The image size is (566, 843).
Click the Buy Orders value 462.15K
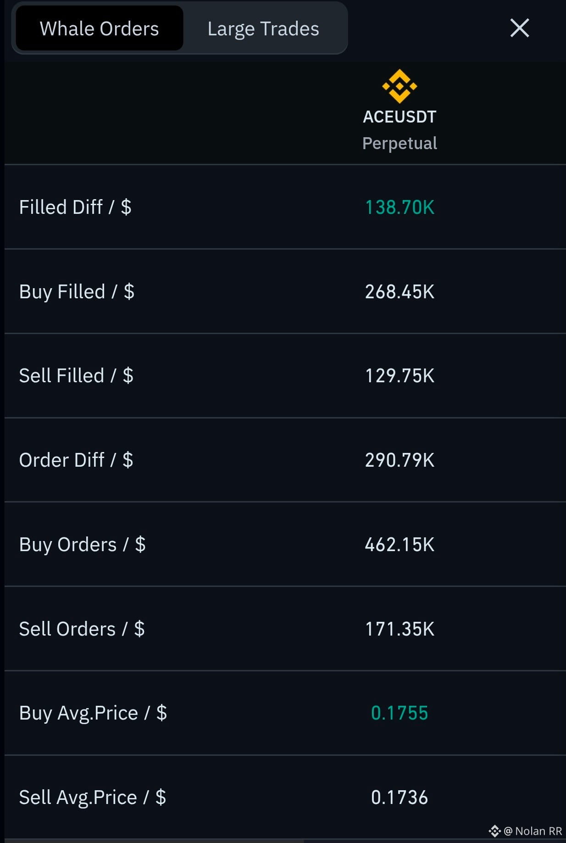coord(400,544)
